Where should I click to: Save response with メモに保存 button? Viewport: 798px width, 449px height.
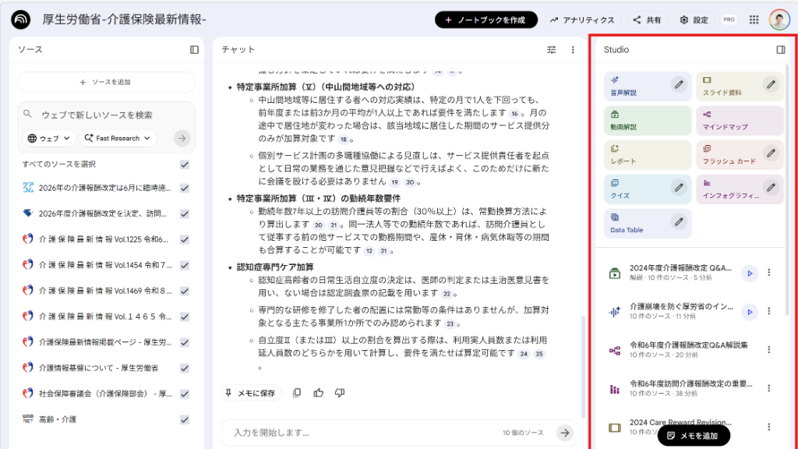pos(252,393)
